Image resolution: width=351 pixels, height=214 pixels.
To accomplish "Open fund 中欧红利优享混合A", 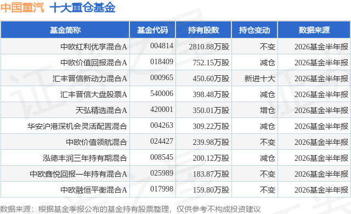I will (94, 47).
